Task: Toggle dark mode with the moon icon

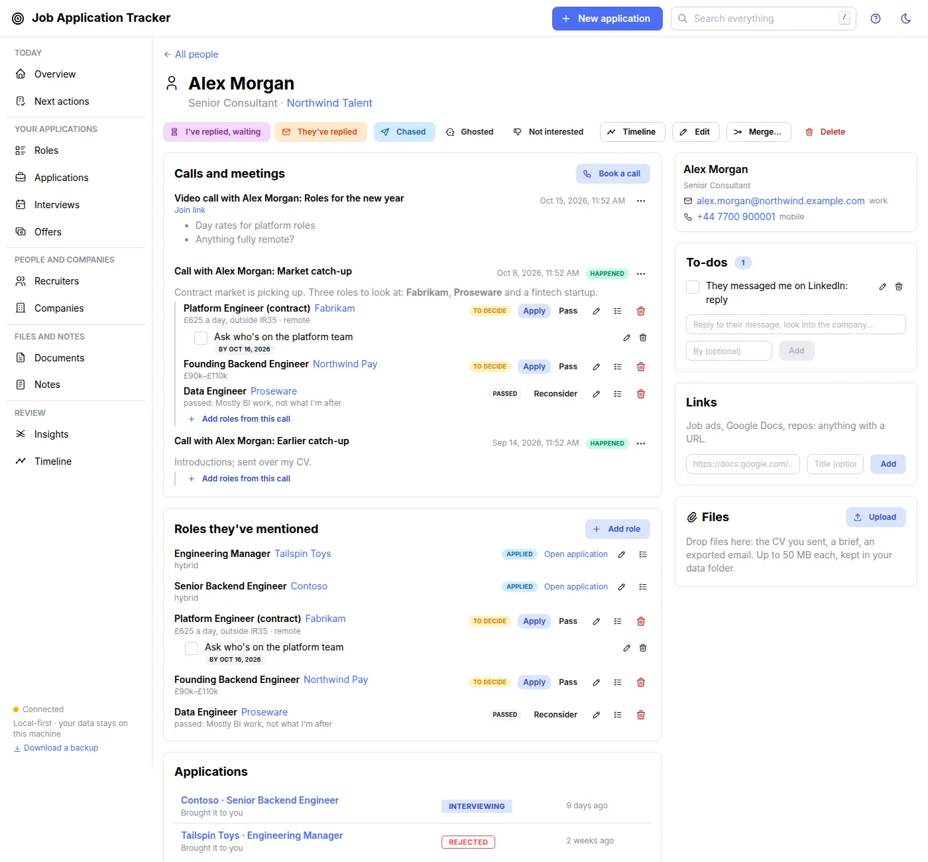Action: 906,19
